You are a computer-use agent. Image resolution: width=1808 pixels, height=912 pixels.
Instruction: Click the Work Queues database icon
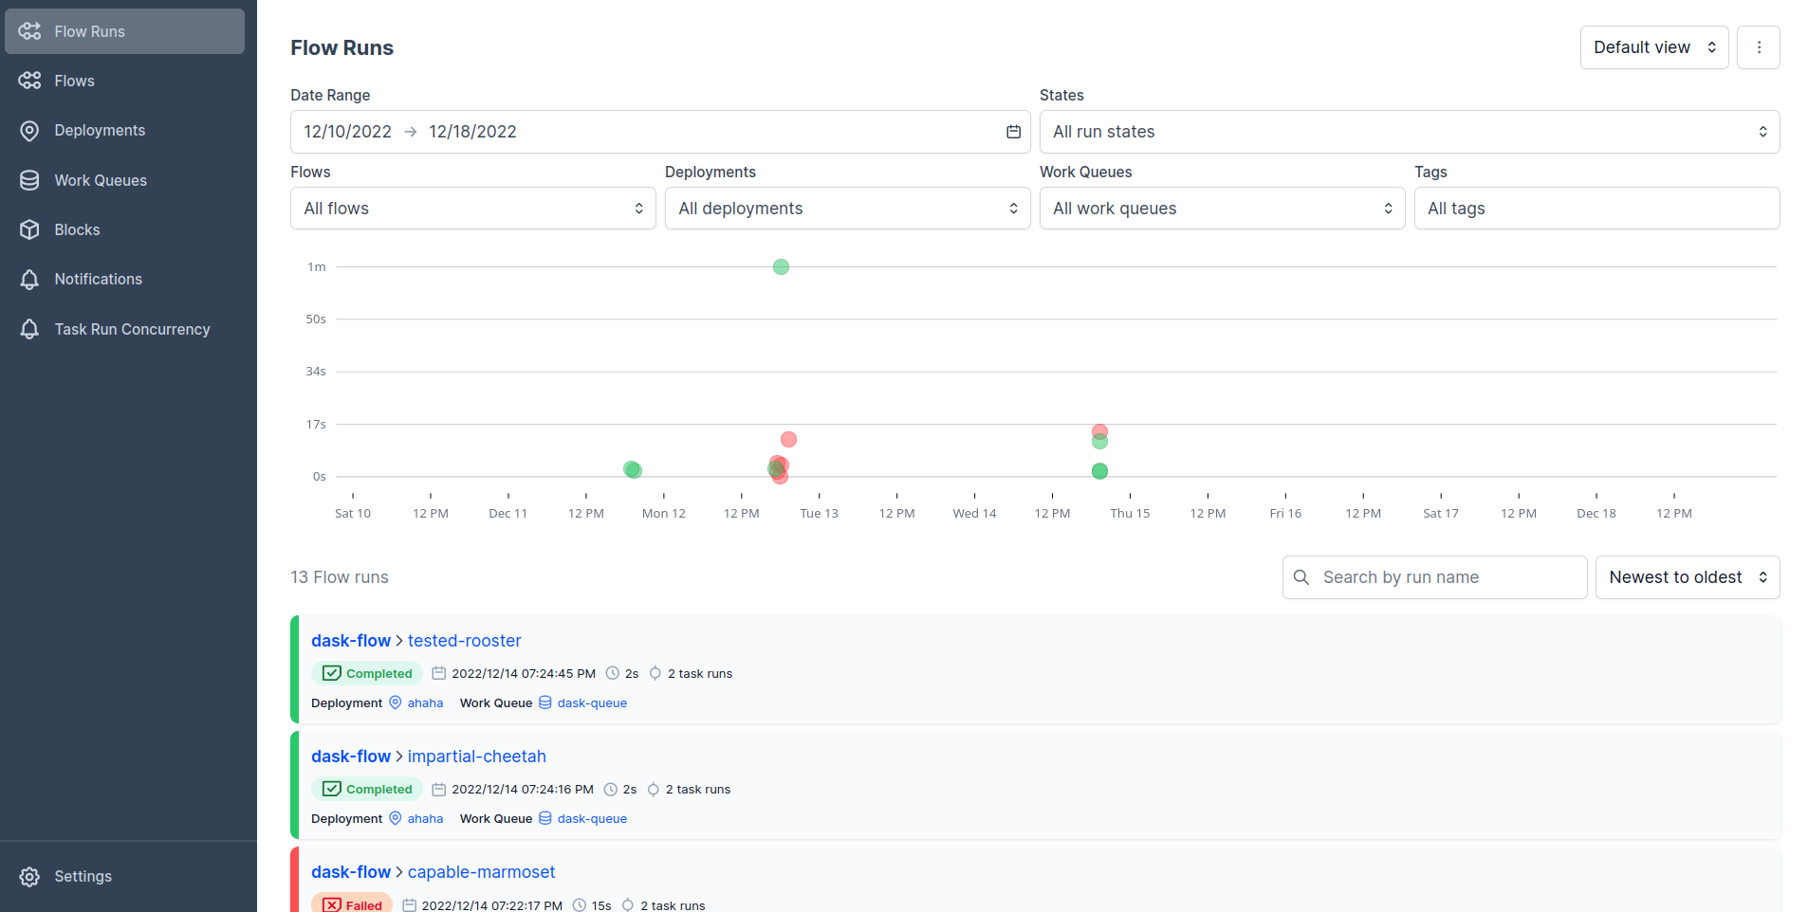click(29, 180)
